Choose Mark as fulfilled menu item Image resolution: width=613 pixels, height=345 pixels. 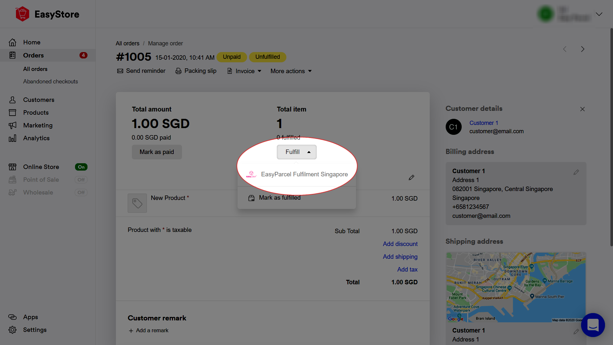coord(279,198)
